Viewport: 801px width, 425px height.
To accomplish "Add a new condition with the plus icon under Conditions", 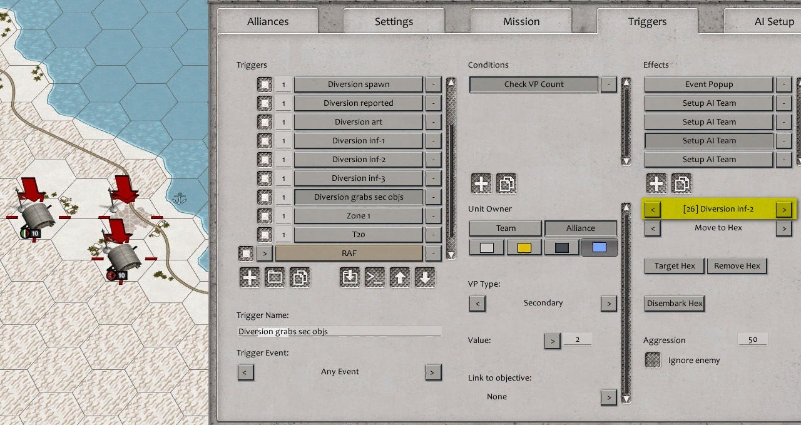I will click(x=481, y=183).
